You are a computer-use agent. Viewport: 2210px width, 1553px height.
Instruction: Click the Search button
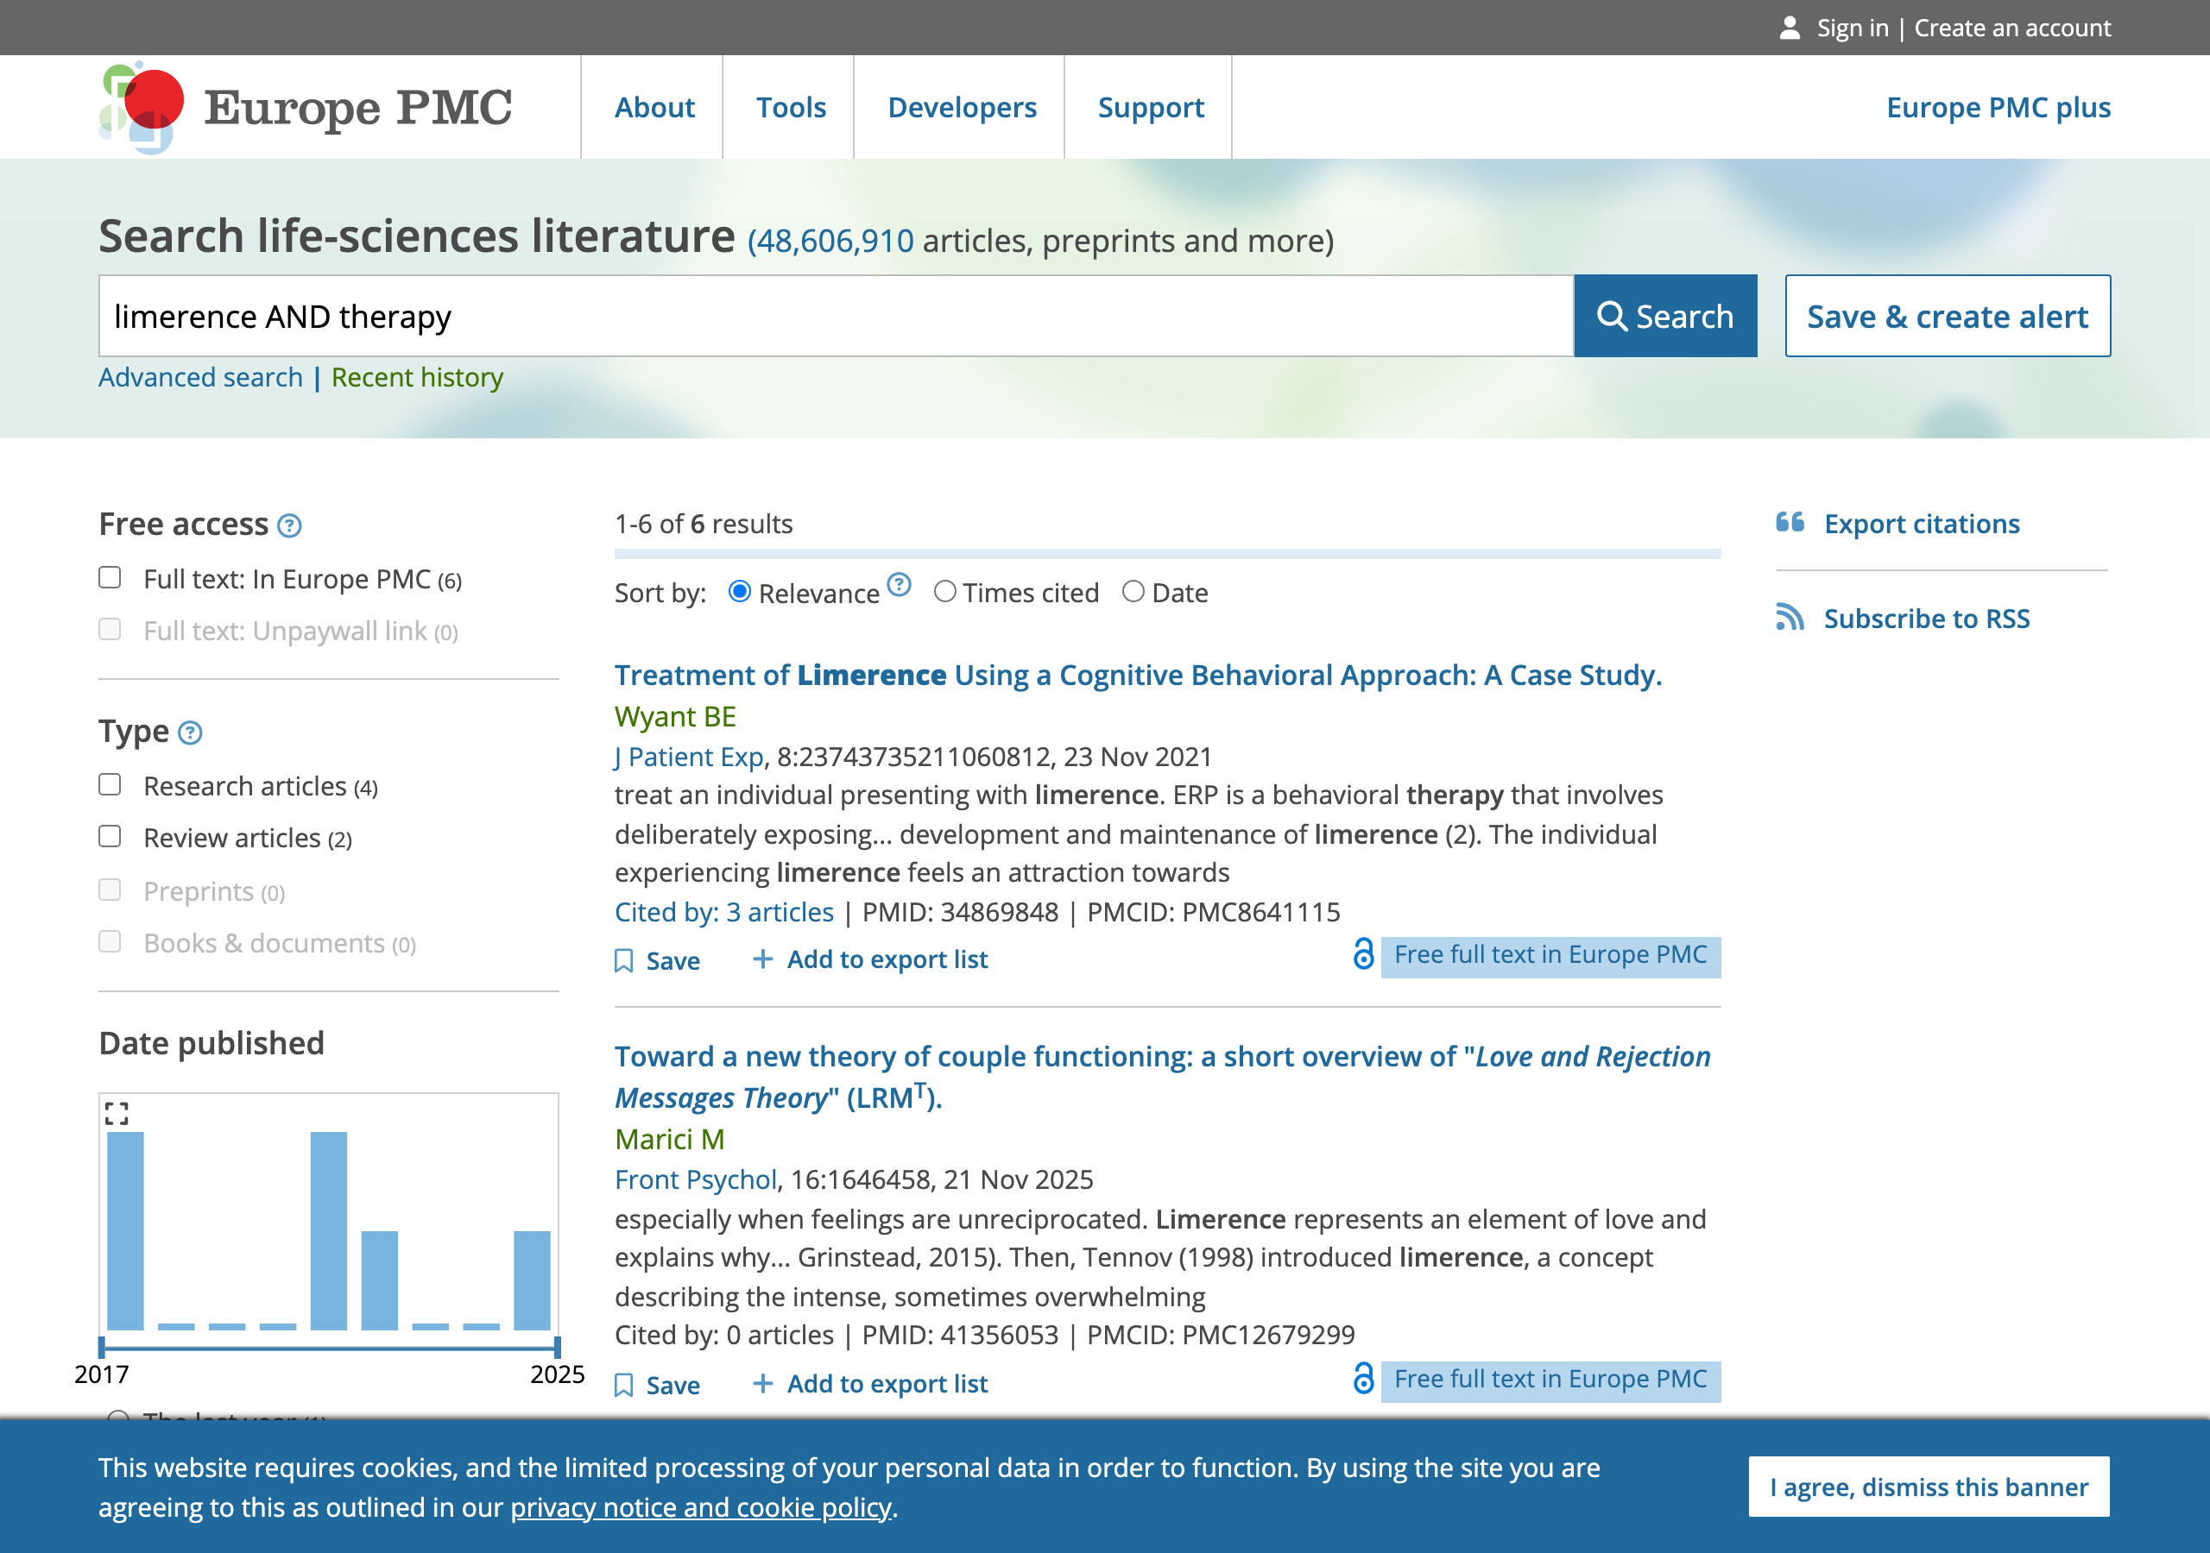1665,316
